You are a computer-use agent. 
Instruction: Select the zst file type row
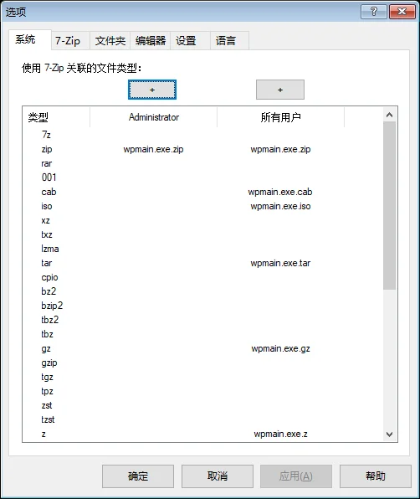coord(202,405)
